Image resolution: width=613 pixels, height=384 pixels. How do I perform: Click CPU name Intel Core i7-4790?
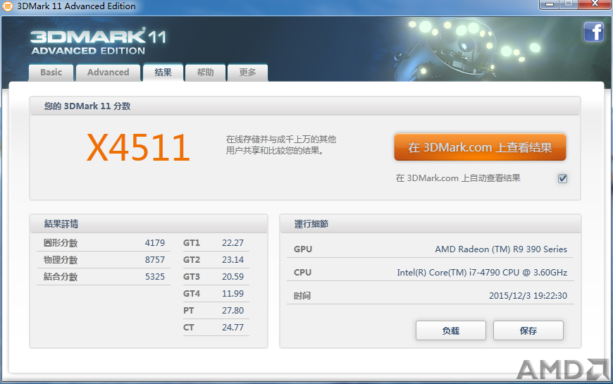[482, 273]
